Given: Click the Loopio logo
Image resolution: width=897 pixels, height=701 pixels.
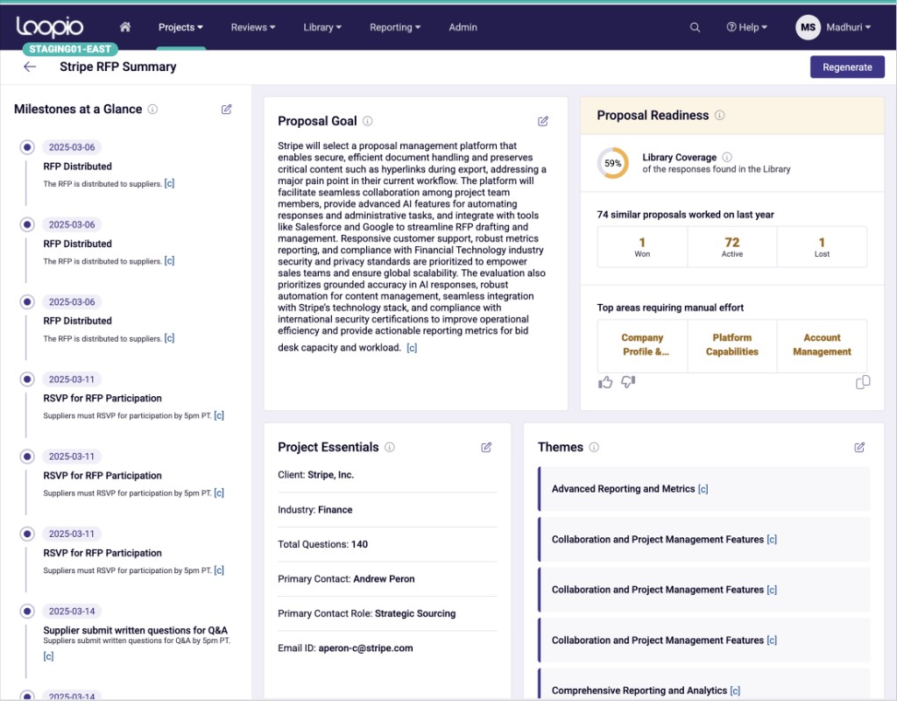Looking at the screenshot, I should [x=50, y=27].
